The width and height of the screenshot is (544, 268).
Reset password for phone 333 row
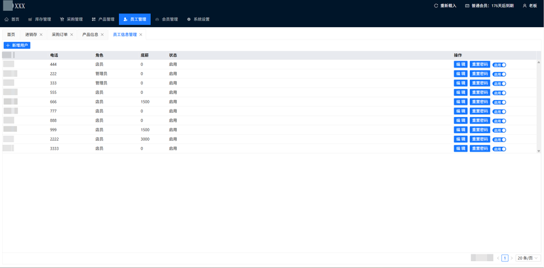(480, 83)
